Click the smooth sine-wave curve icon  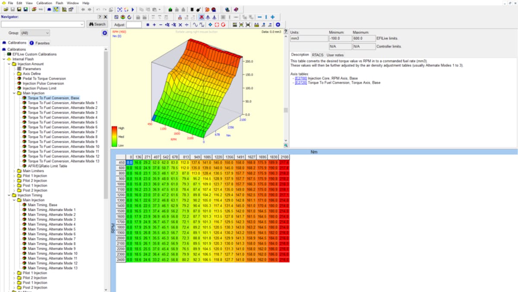pyautogui.click(x=195, y=25)
